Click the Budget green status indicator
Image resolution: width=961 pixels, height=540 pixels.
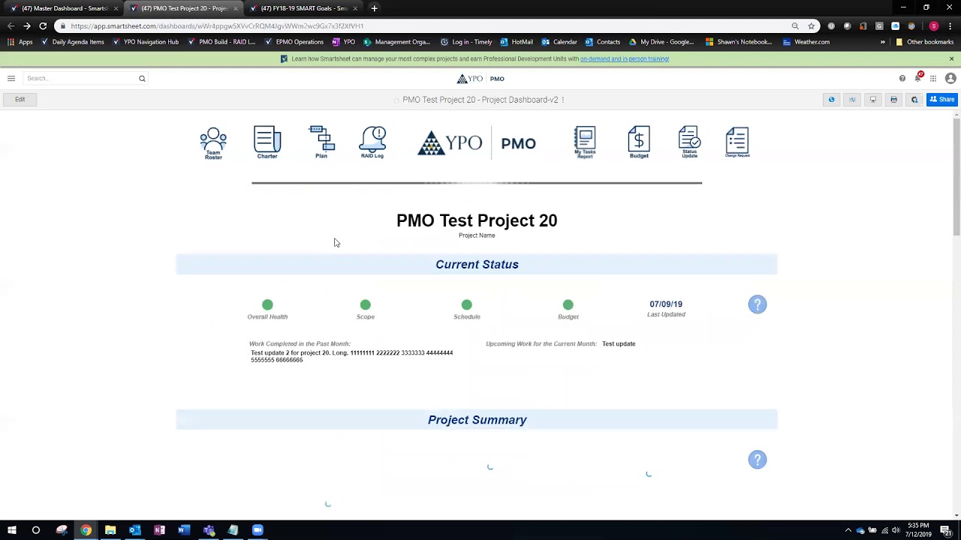click(568, 304)
